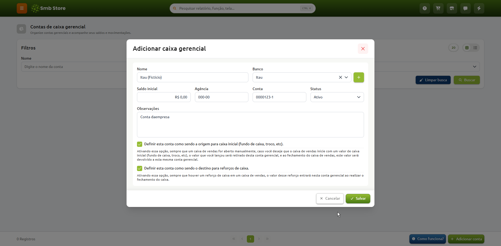The image size is (501, 246).
Task: Click the Agência field 000-00
Action: 222,97
